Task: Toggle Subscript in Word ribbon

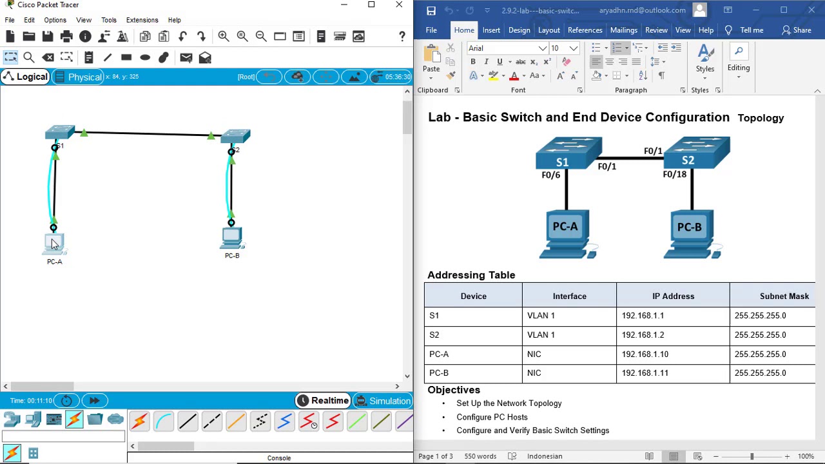Action: (534, 62)
